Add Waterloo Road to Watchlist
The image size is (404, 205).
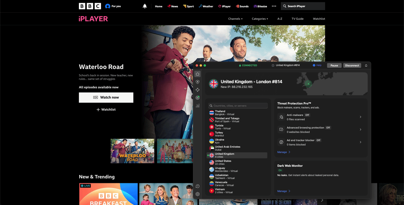click(x=106, y=110)
